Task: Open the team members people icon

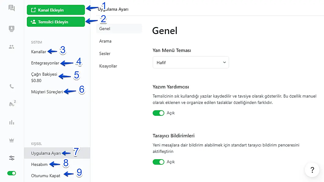Action: point(12,47)
